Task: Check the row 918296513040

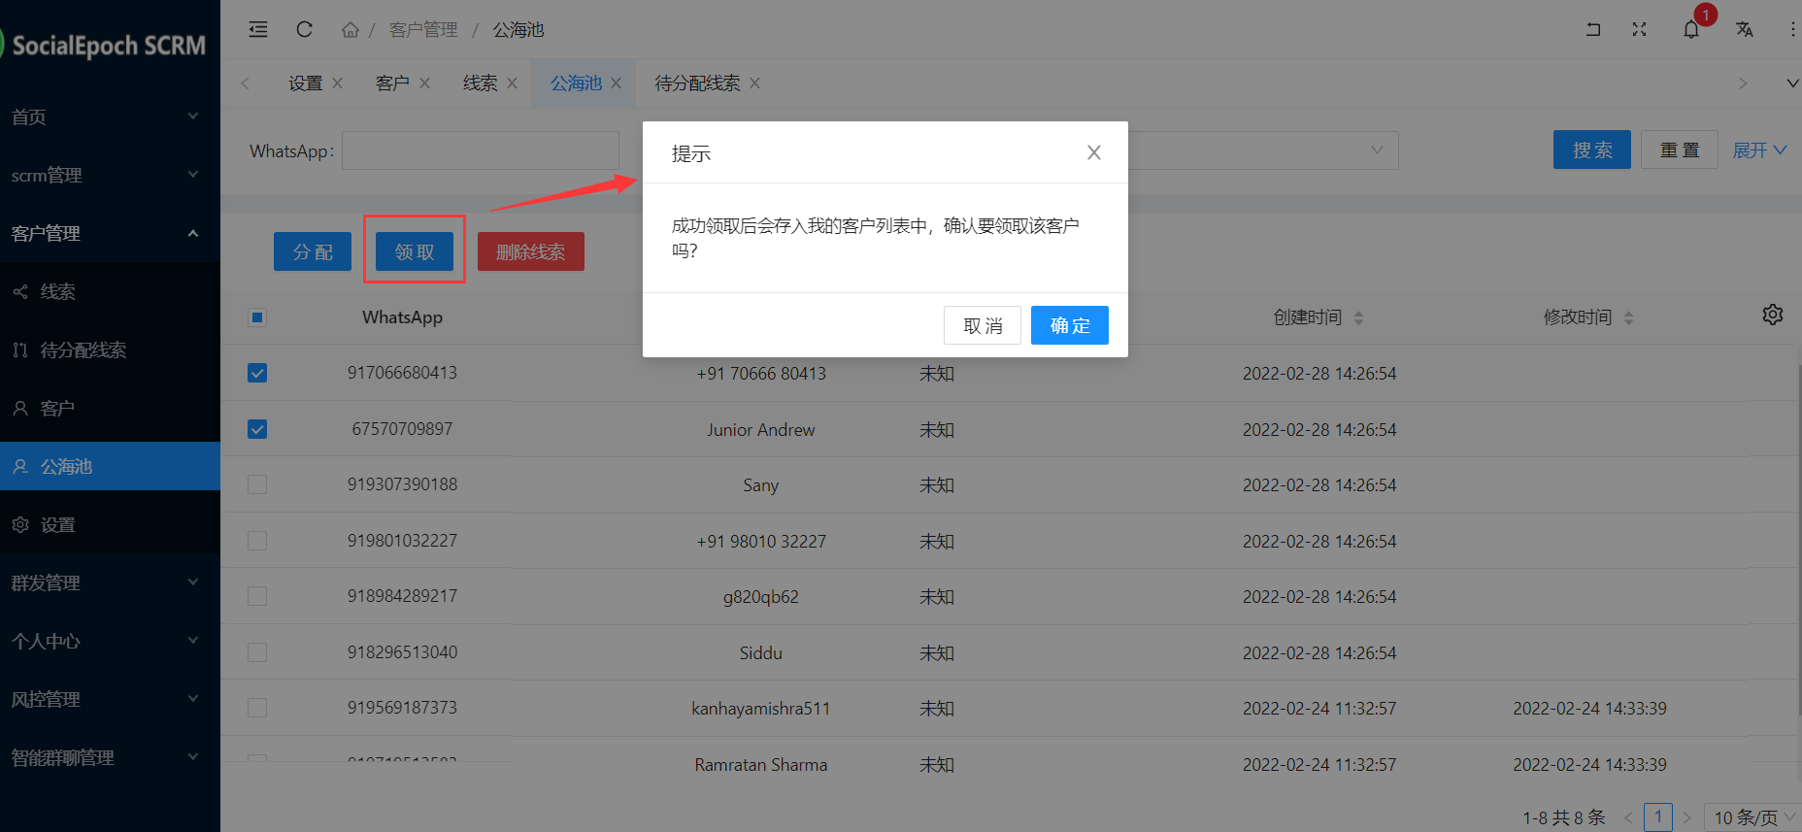Action: click(x=257, y=652)
